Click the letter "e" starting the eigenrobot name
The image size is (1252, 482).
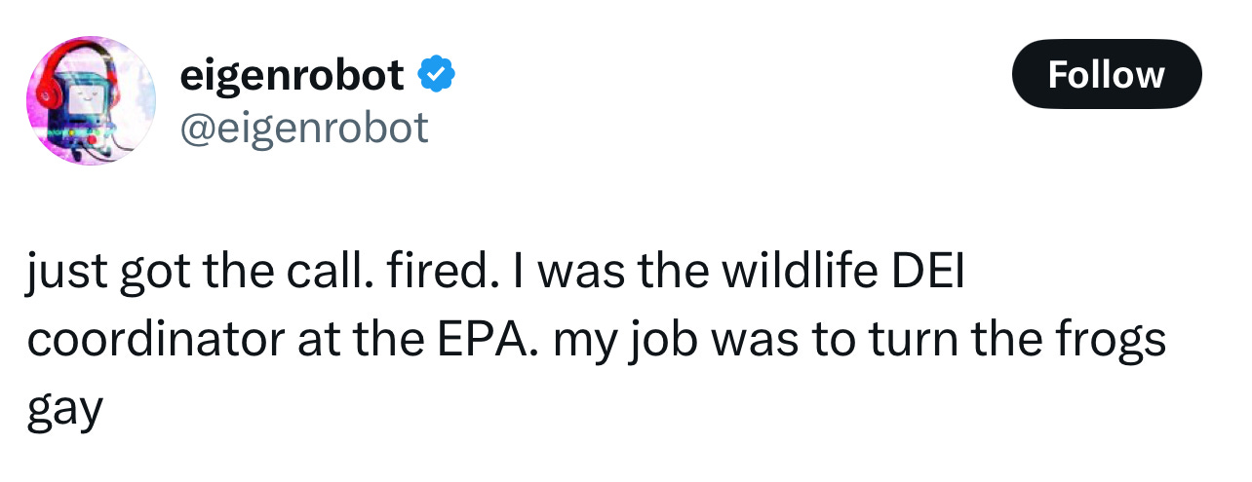191,79
